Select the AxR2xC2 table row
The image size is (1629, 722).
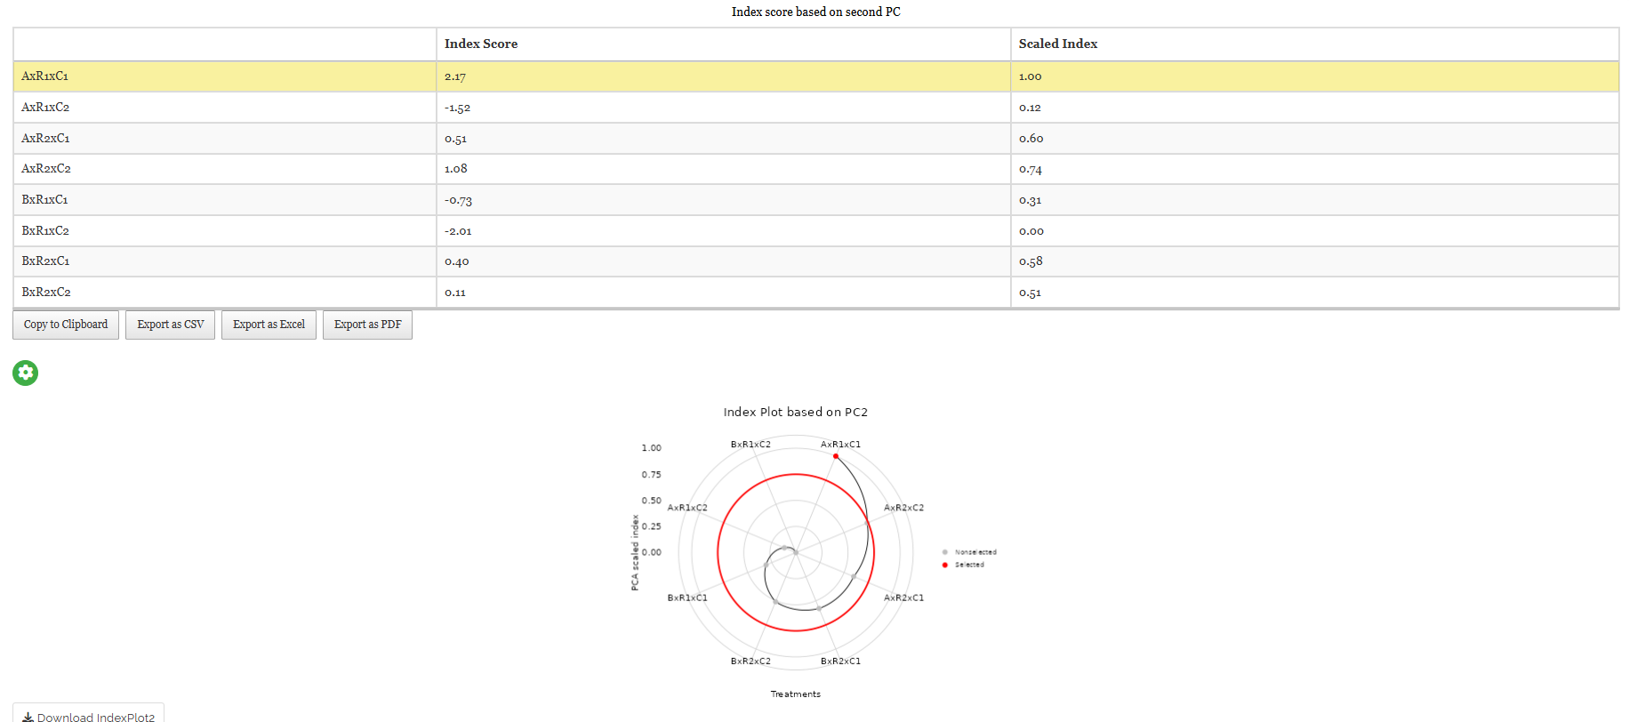point(815,169)
